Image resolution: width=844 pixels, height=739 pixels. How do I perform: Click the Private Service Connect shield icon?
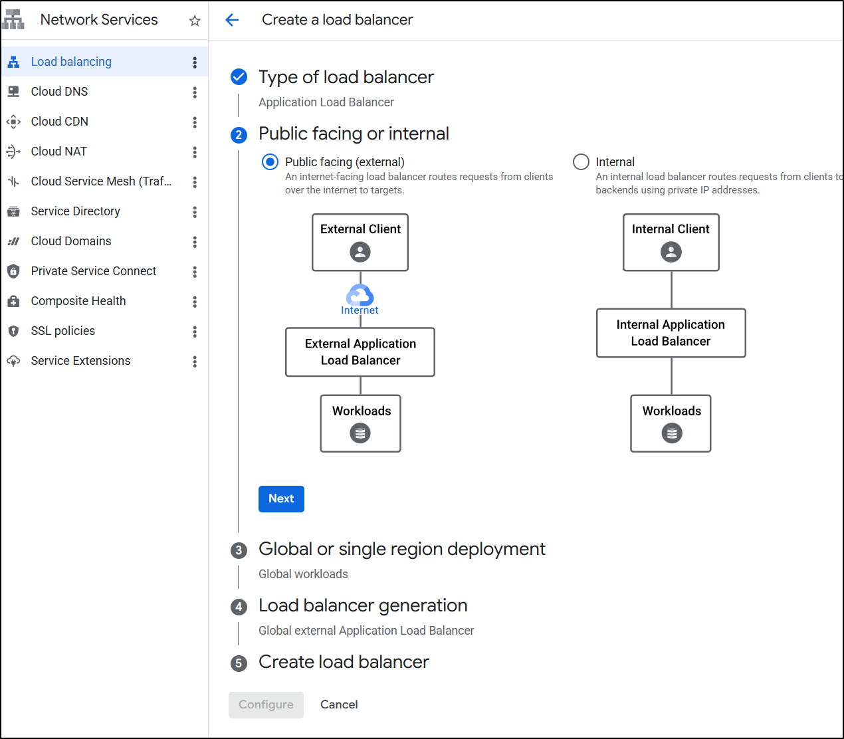tap(13, 271)
